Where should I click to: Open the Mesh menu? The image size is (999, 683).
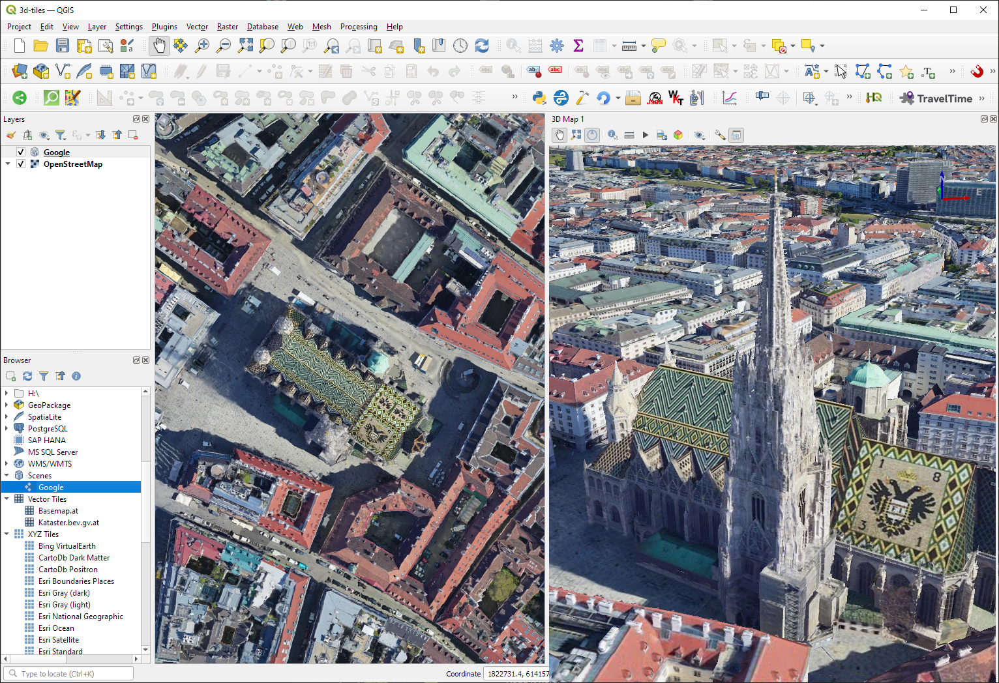[321, 27]
